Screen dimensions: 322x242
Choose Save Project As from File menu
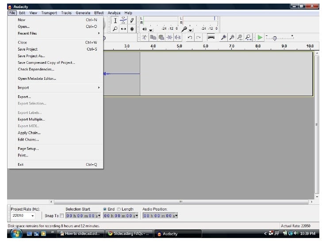click(31, 56)
